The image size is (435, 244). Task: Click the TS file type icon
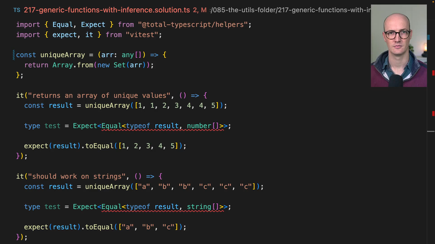point(17,9)
